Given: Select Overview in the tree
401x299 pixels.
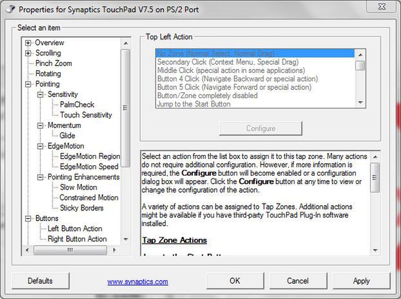Looking at the screenshot, I should click(x=50, y=43).
